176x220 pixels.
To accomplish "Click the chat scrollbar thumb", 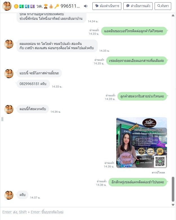I will point(173,189).
